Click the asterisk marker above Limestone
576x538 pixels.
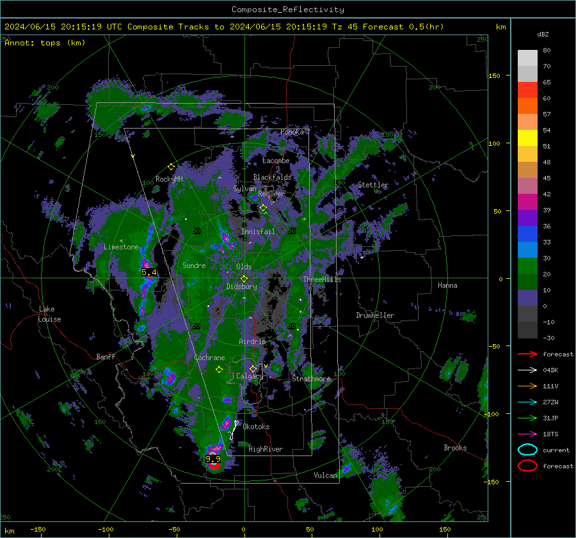tap(121, 241)
